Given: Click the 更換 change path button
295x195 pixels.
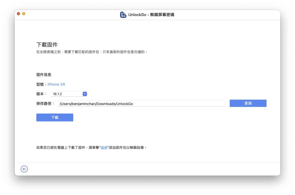Looking at the screenshot, I should coord(248,103).
